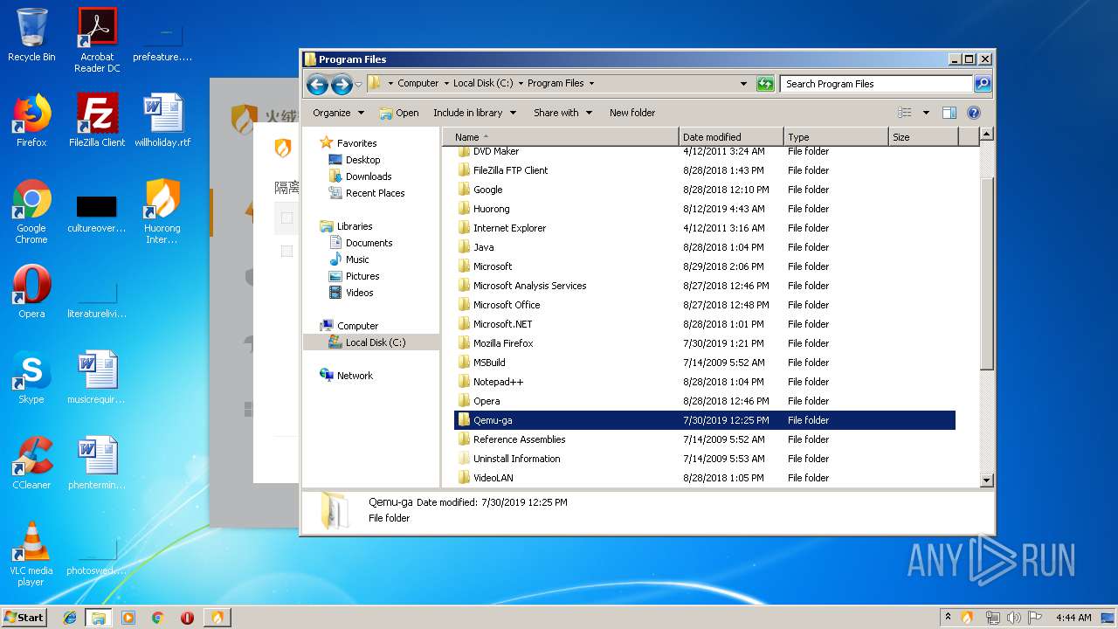Select Mozilla Firefox folder
Image resolution: width=1118 pixels, height=629 pixels.
point(704,343)
